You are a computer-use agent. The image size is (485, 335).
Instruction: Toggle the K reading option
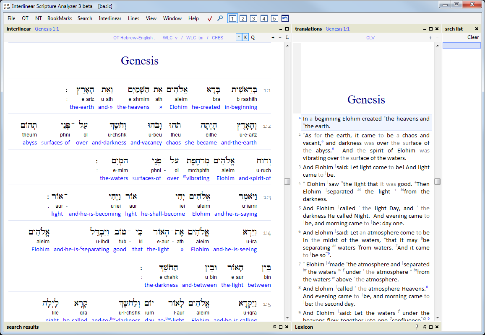click(x=245, y=37)
